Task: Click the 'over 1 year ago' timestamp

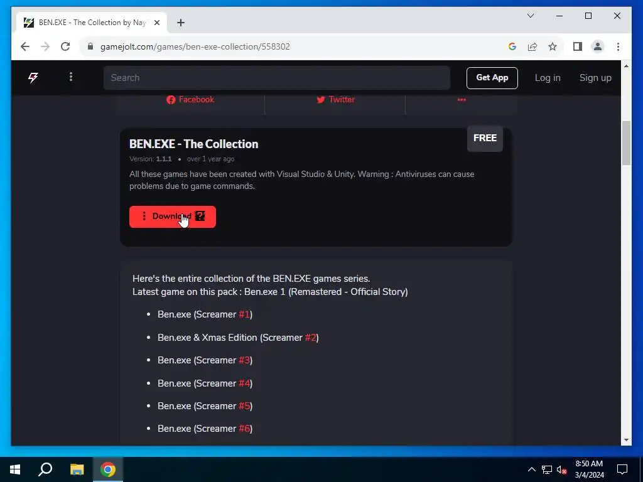Action: (211, 159)
